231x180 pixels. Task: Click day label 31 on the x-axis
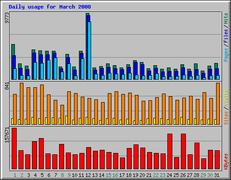[x=217, y=175]
